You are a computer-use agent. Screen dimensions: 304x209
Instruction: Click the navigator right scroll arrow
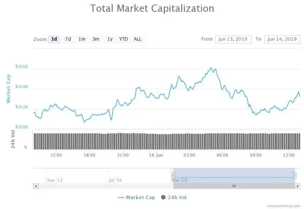coord(297,186)
